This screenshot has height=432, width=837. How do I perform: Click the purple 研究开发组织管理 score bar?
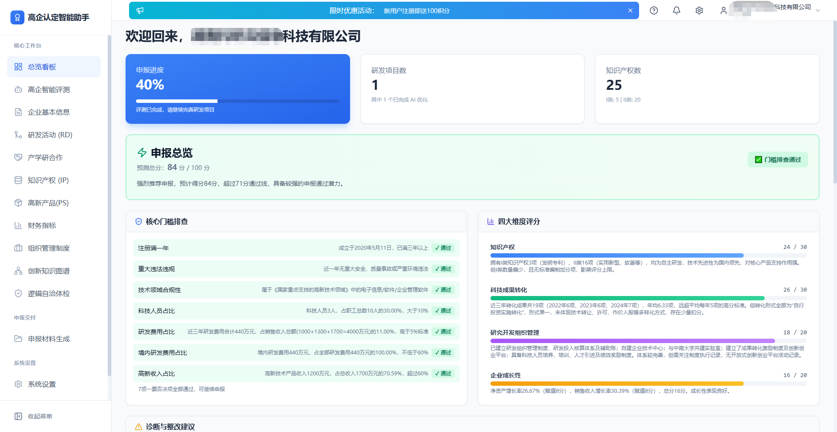click(x=633, y=341)
